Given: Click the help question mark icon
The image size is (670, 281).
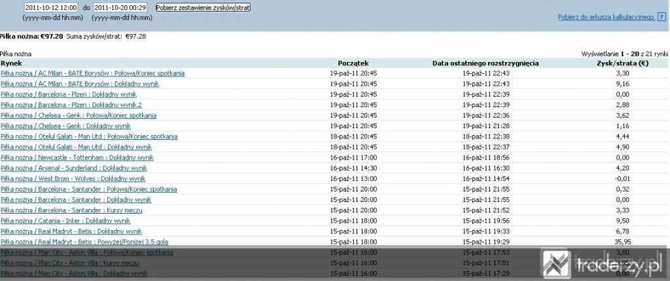Looking at the screenshot, I should point(662,17).
